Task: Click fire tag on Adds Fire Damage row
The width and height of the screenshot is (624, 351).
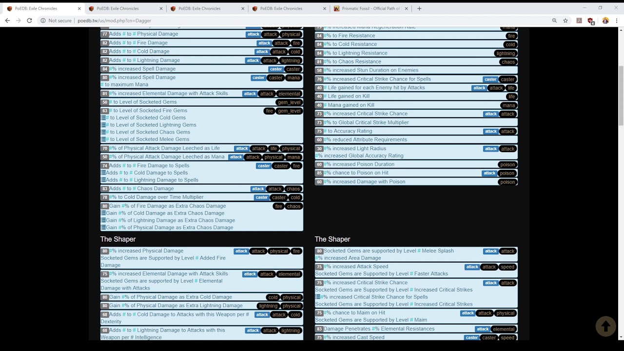Action: (x=296, y=43)
